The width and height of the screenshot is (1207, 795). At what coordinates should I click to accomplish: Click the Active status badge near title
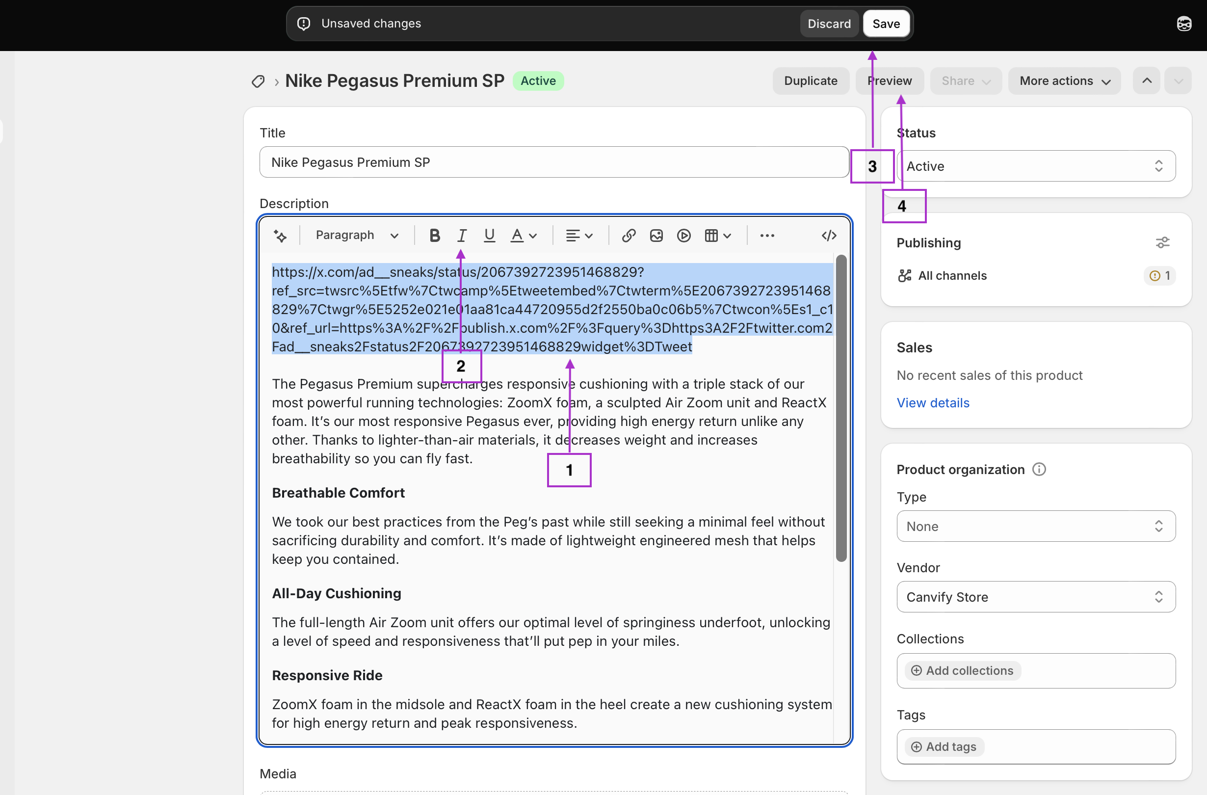538,80
